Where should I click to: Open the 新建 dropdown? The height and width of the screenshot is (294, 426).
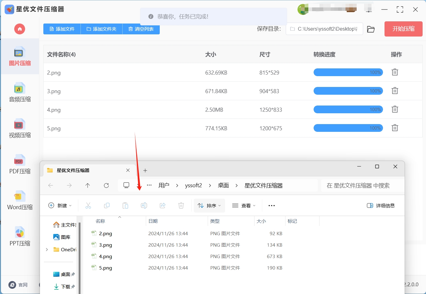[60, 205]
